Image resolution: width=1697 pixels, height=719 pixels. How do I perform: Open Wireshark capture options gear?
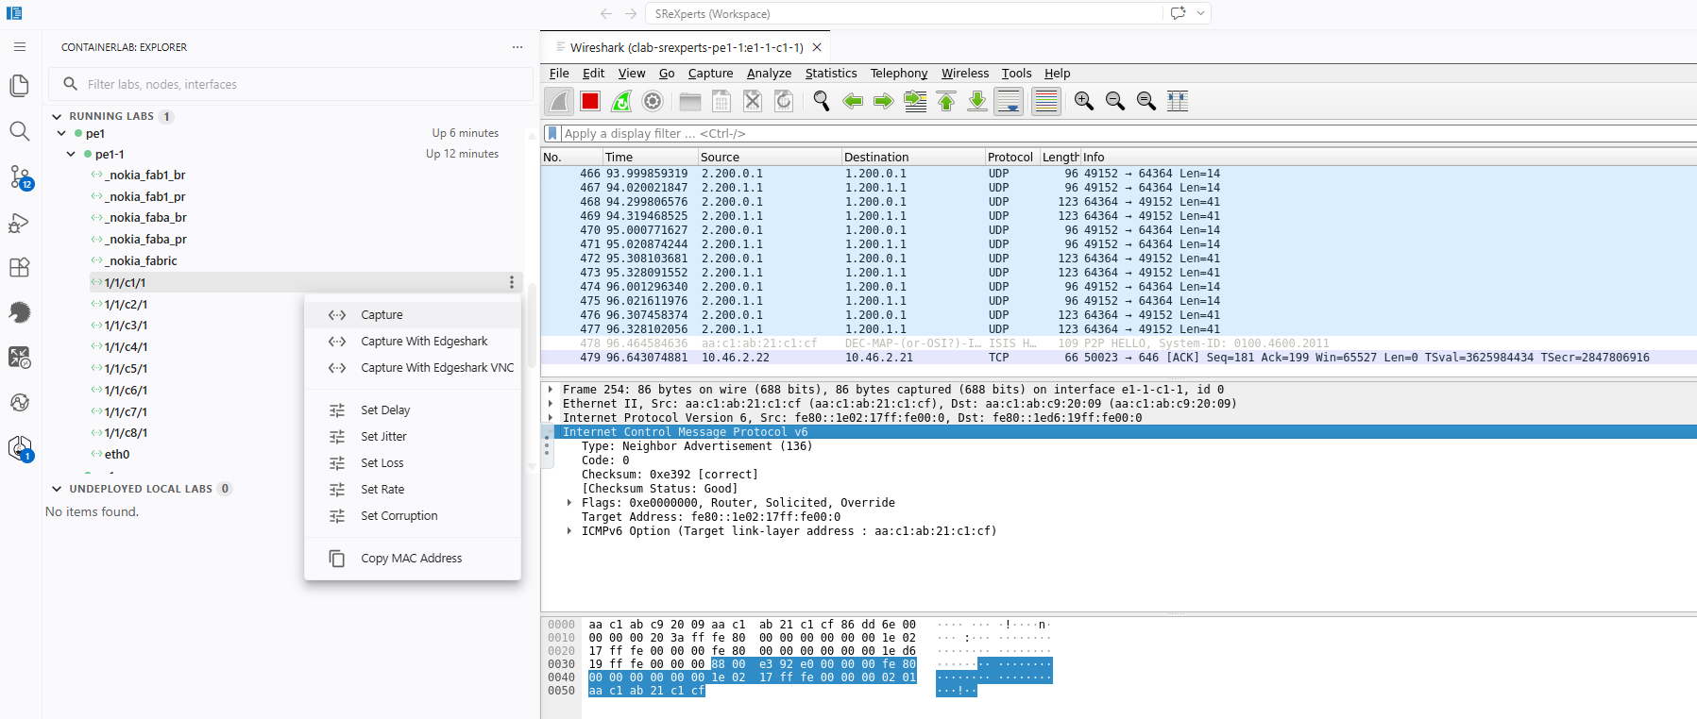[653, 101]
